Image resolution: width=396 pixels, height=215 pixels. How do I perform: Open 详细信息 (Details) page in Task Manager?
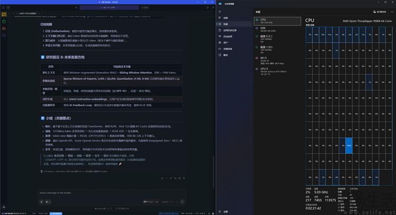click(234, 49)
